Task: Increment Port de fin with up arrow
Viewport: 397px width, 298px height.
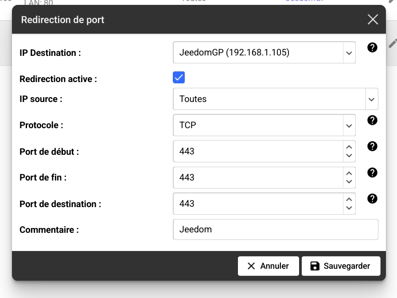Action: 349,173
